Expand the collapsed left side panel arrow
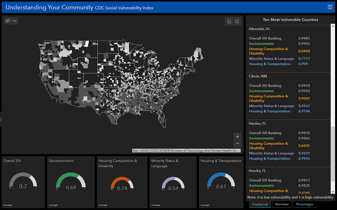 [x=1, y=120]
